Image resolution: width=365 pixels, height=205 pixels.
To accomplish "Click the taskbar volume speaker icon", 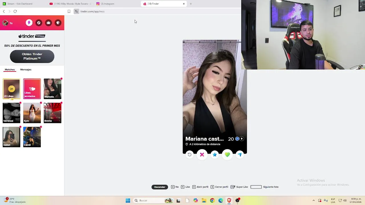I will click(345, 200).
